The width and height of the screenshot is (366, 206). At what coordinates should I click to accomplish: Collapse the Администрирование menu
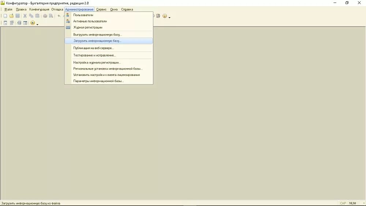click(x=79, y=10)
